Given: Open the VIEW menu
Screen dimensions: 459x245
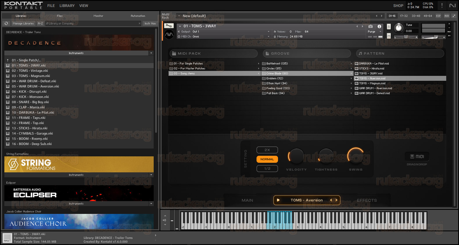Looking at the screenshot, I should [x=84, y=6].
